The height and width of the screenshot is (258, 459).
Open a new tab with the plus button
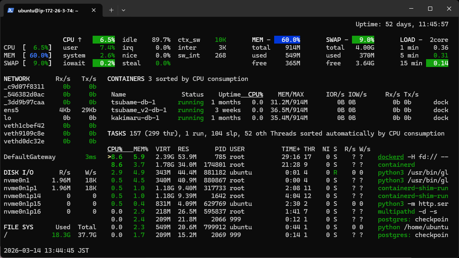point(111,10)
